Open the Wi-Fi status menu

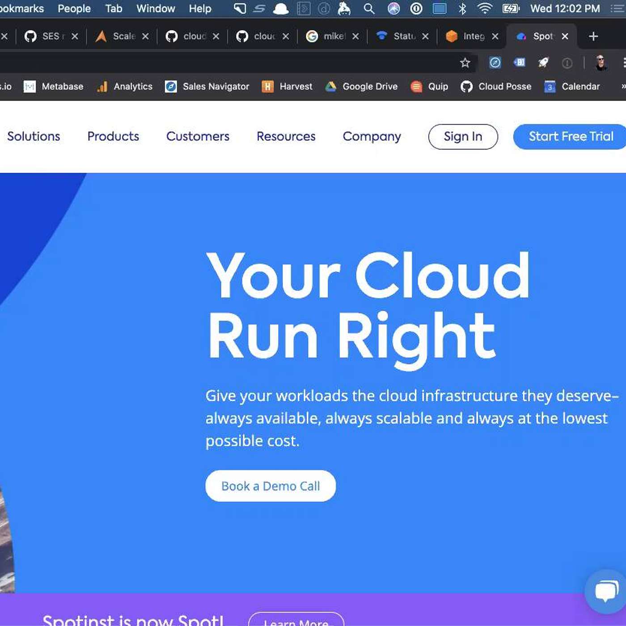point(484,8)
